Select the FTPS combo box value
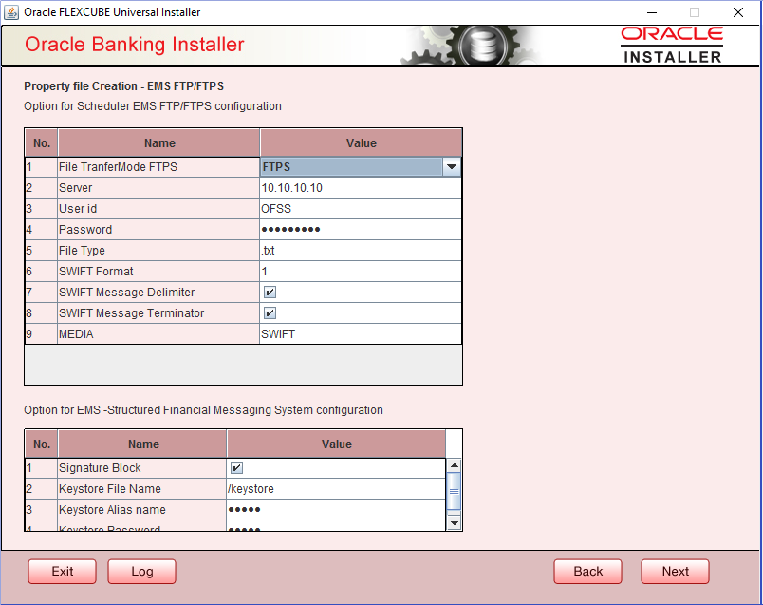 tap(351, 167)
